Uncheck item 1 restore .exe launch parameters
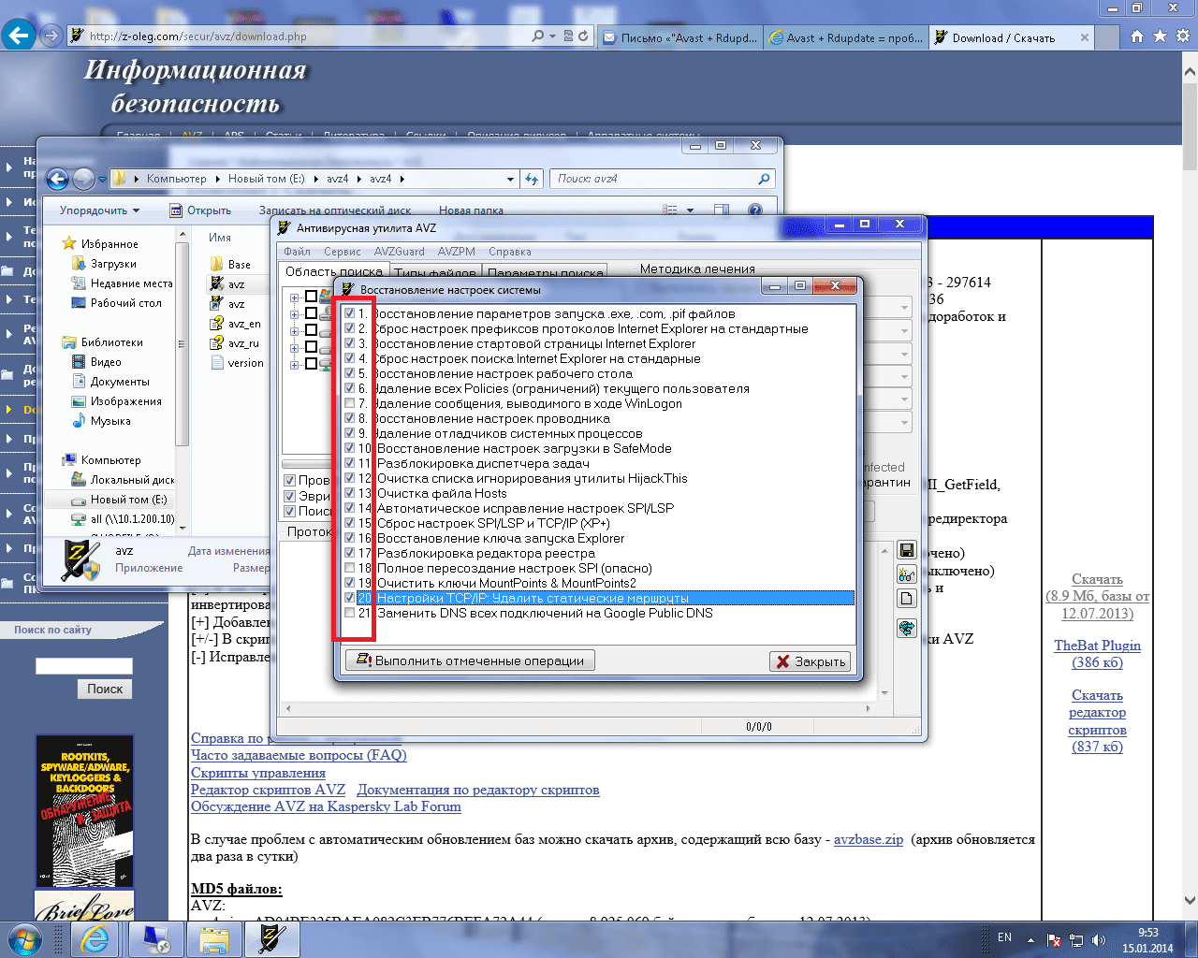Viewport: 1198px width, 958px height. coord(350,313)
